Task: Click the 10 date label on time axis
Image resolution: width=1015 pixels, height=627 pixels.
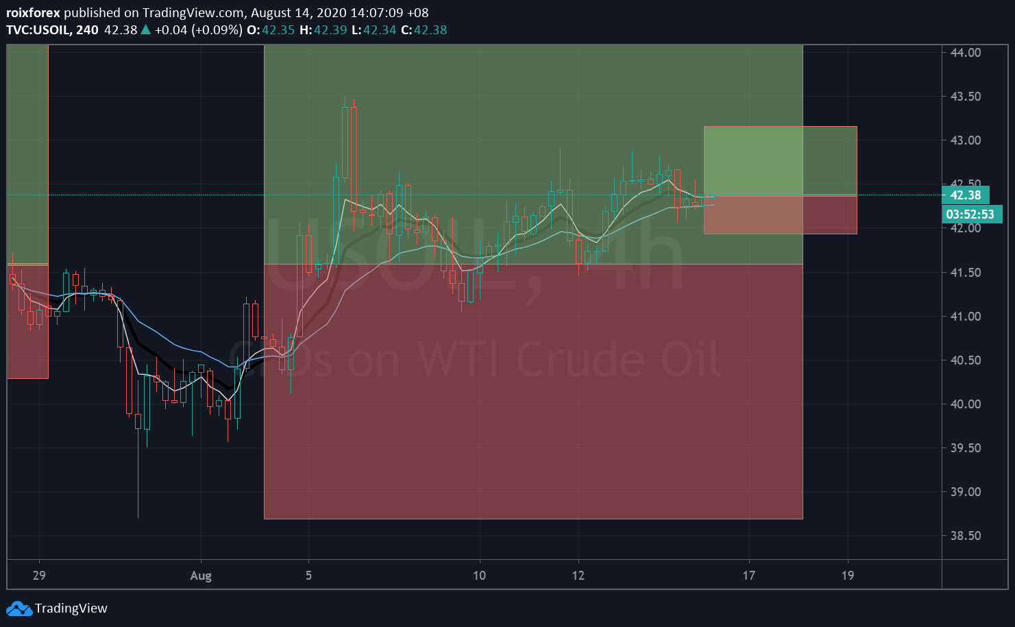Action: tap(479, 575)
